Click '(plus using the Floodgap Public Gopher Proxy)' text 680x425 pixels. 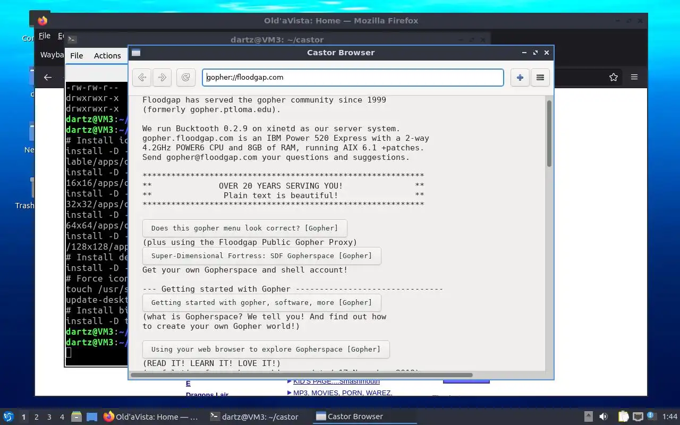250,242
